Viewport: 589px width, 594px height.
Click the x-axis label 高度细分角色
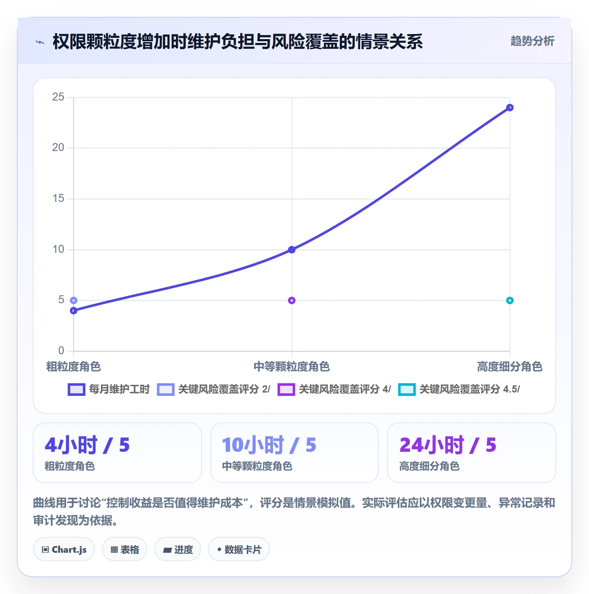click(509, 367)
